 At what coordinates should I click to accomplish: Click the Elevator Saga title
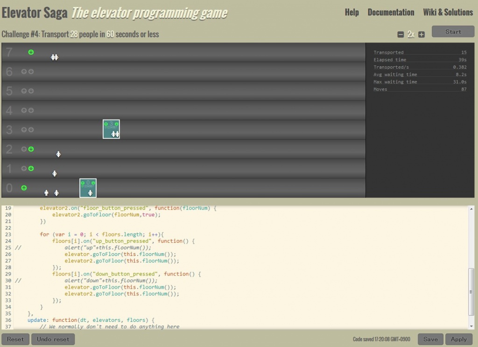pyautogui.click(x=35, y=13)
